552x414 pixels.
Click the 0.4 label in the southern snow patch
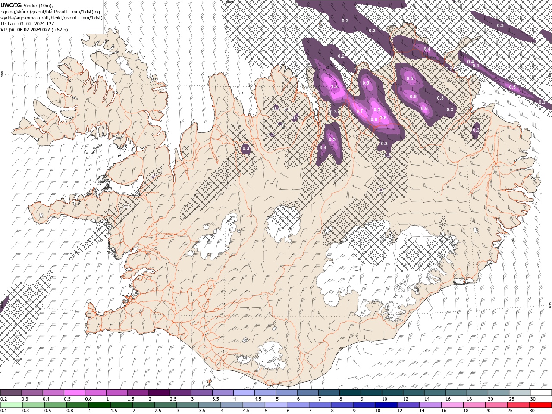[323, 147]
